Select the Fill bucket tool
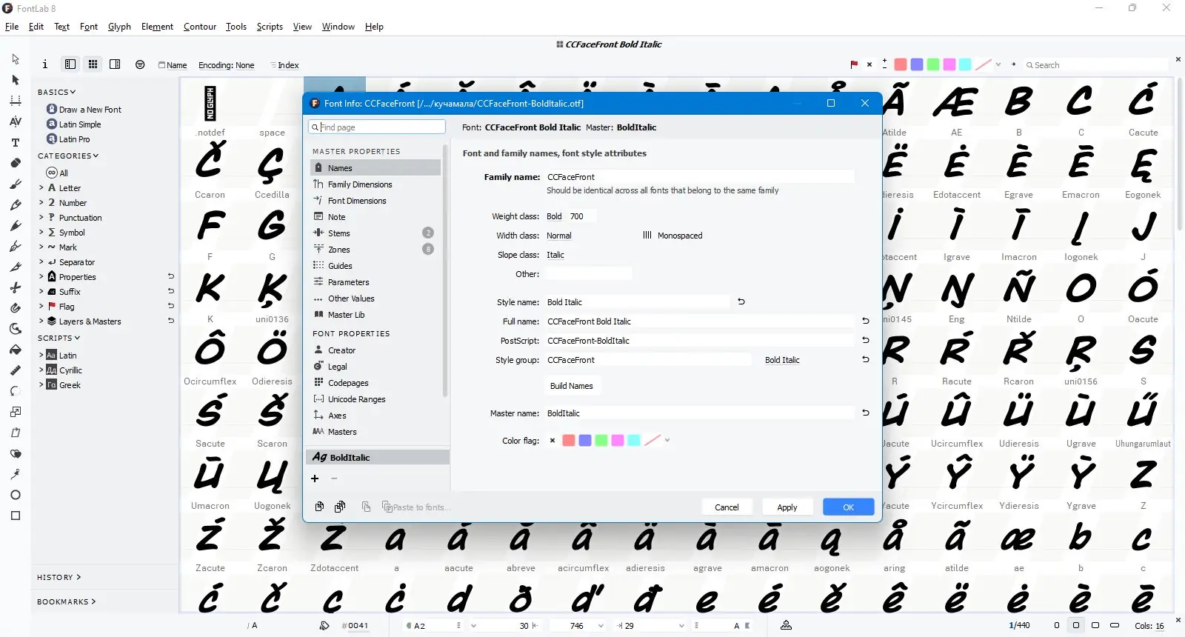This screenshot has height=637, width=1185. (16, 350)
